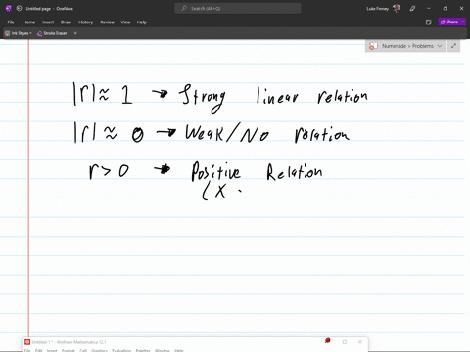Click the purple Share button
Screen dimensions: 470x352
[449, 22]
